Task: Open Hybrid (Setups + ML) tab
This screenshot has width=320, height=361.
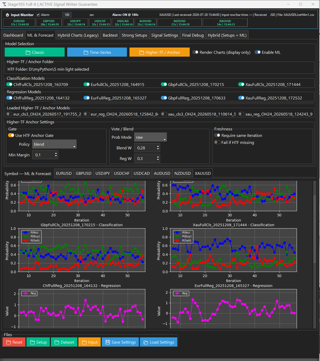Action: [x=227, y=35]
